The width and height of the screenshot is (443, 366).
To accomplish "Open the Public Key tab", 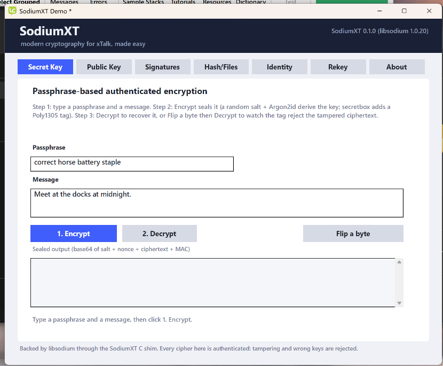I will click(104, 67).
